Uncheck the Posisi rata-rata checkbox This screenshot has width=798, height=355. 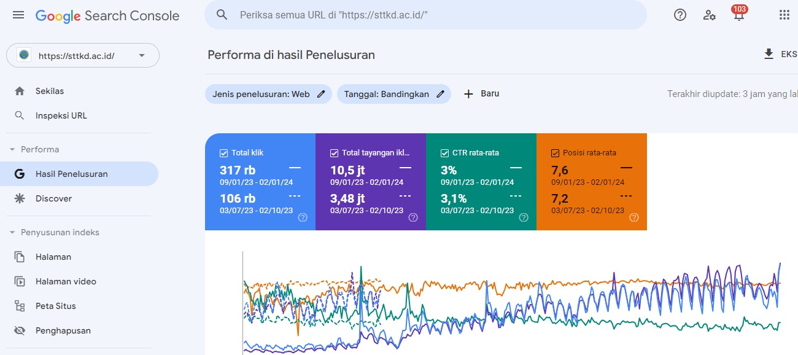point(556,153)
